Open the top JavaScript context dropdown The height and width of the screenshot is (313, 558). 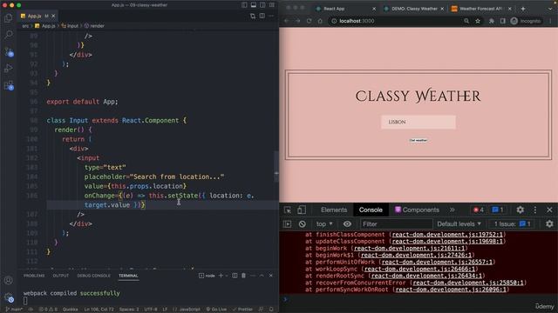324,224
